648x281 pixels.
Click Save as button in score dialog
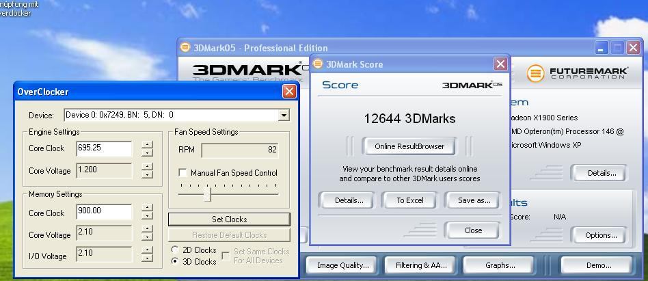click(x=472, y=200)
